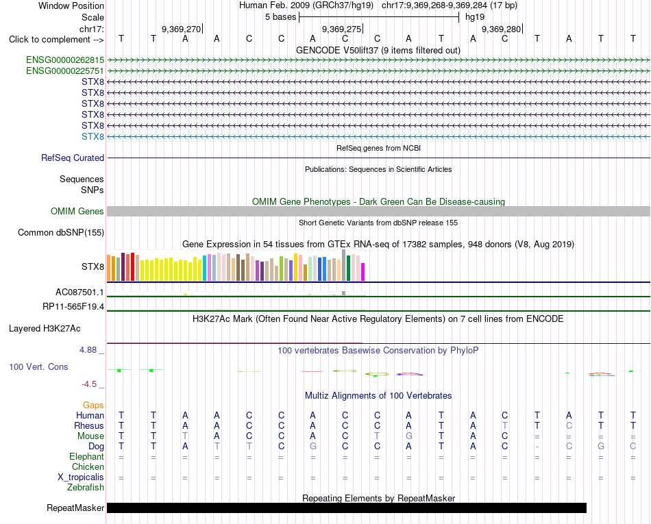Click the 9,369,270 coordinate marker

point(181,29)
